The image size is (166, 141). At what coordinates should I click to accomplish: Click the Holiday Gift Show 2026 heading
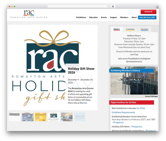pyautogui.click(x=81, y=70)
